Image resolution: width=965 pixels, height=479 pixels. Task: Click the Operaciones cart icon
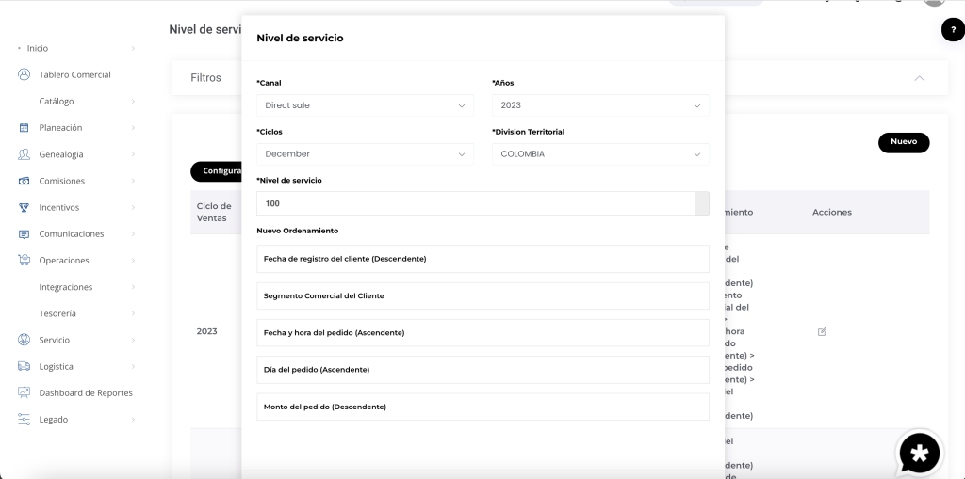tap(25, 261)
